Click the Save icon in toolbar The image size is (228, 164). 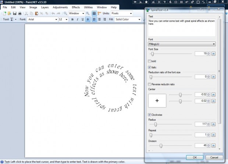point(15,14)
